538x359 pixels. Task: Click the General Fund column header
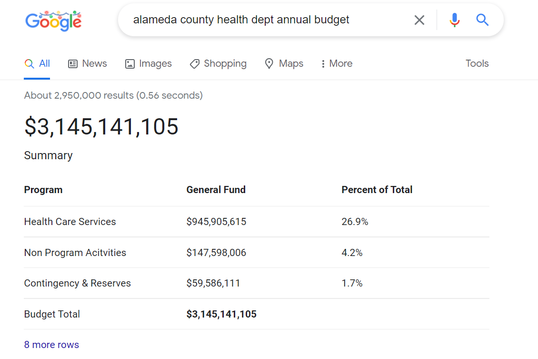point(216,190)
